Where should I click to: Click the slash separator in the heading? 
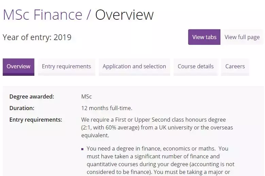tap(89, 15)
